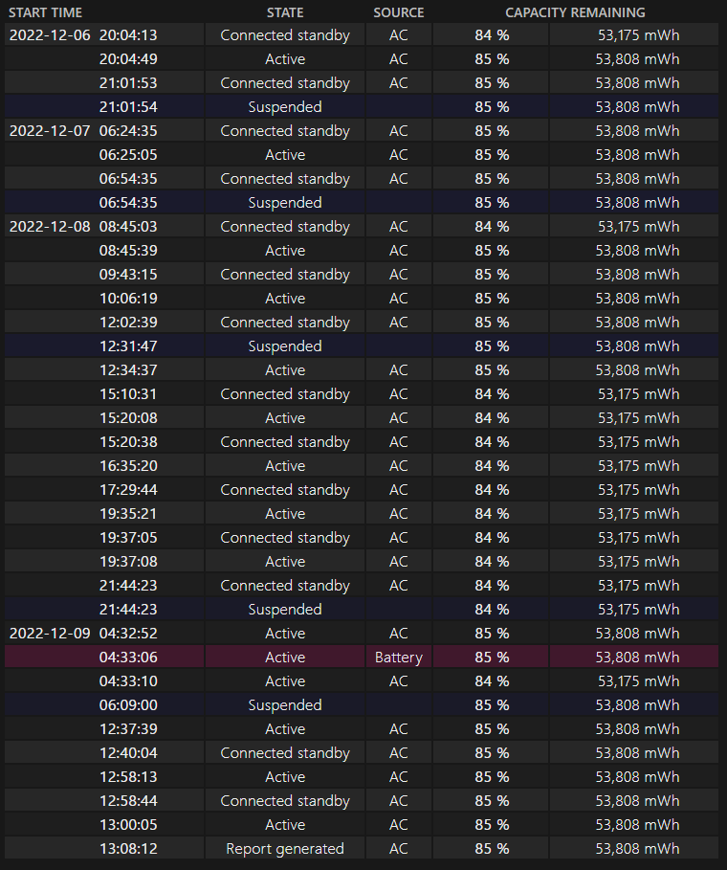Click 53,175 mWh in the 20:04:13 row
The image size is (727, 870).
(x=638, y=35)
